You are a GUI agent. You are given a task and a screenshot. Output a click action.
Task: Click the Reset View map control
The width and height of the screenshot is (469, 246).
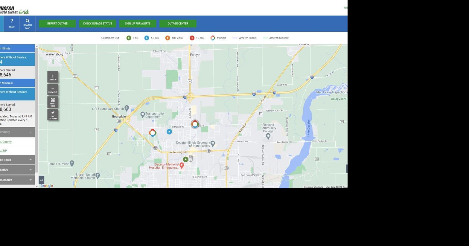point(53,102)
